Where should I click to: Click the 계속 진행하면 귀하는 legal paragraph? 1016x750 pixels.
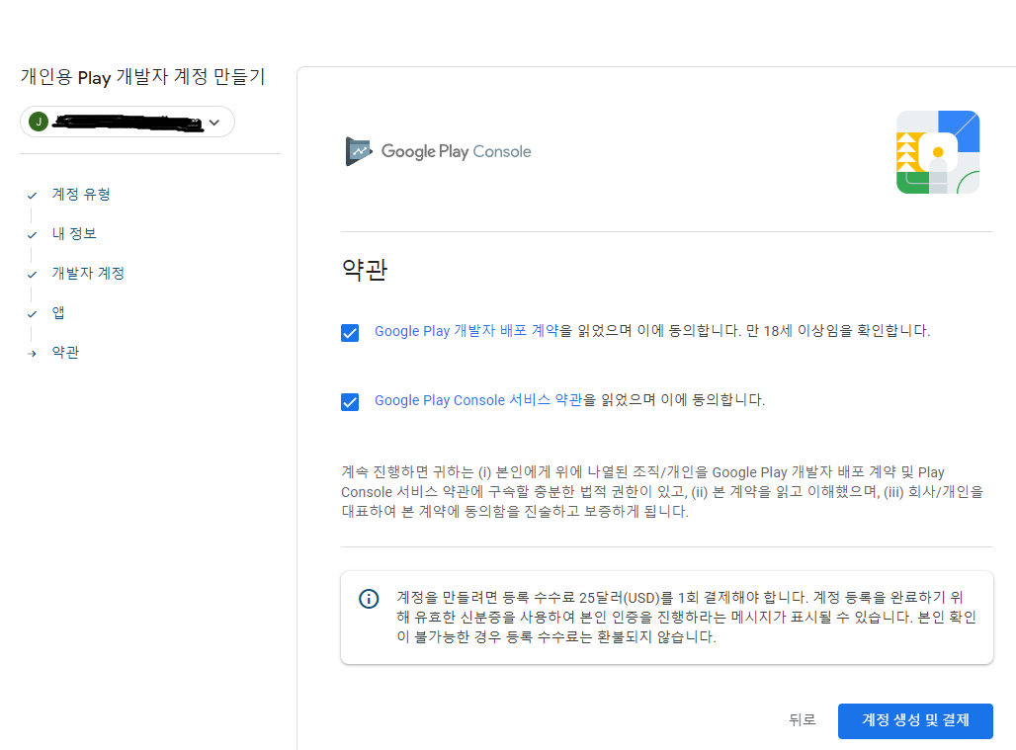click(662, 491)
